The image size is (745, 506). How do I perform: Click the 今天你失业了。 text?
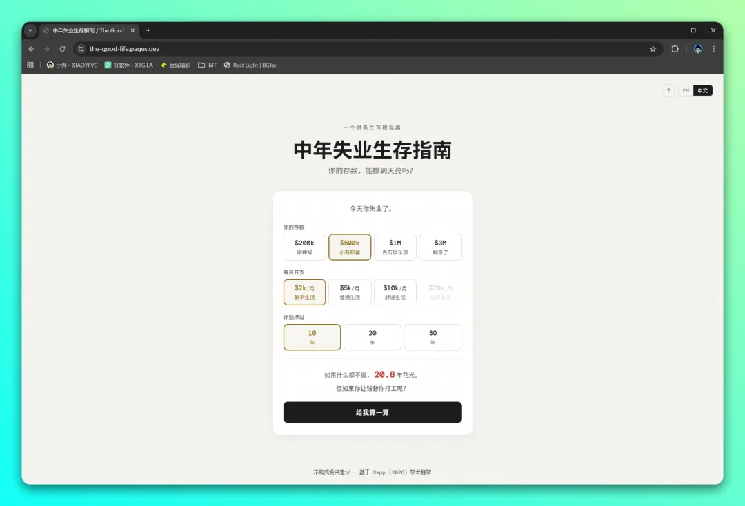372,208
